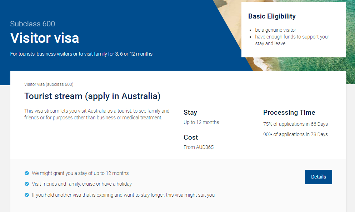355x212 pixels.
Task: Select the 'be a genuine visitor' bullet
Action: (275, 30)
